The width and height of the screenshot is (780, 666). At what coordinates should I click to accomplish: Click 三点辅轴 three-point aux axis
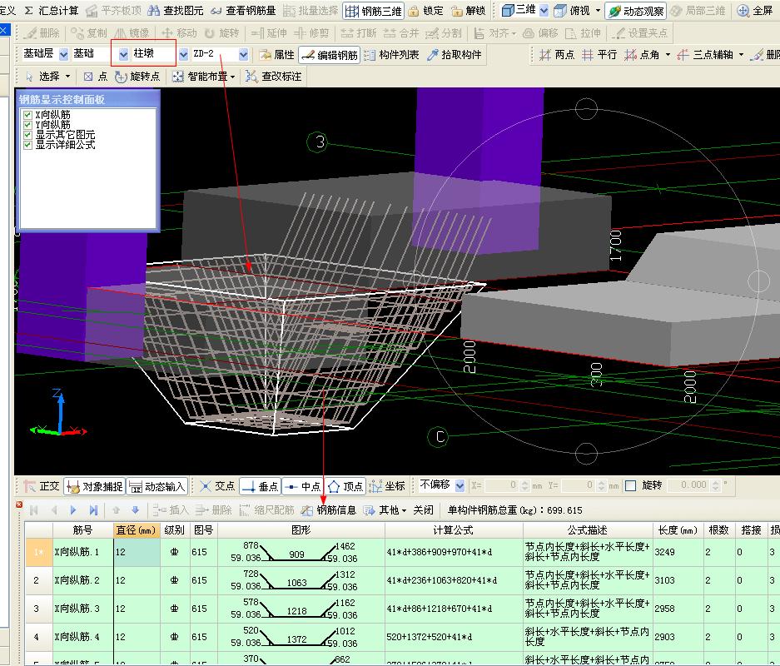(x=704, y=55)
